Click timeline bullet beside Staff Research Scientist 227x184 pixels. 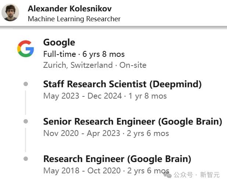coord(26,84)
